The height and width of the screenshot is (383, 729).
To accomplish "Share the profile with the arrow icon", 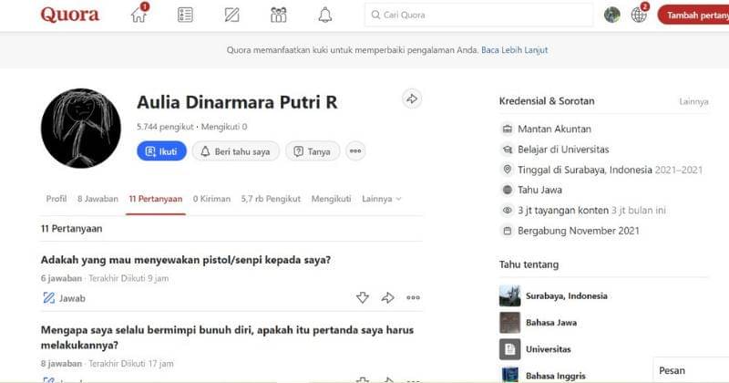I will [412, 98].
